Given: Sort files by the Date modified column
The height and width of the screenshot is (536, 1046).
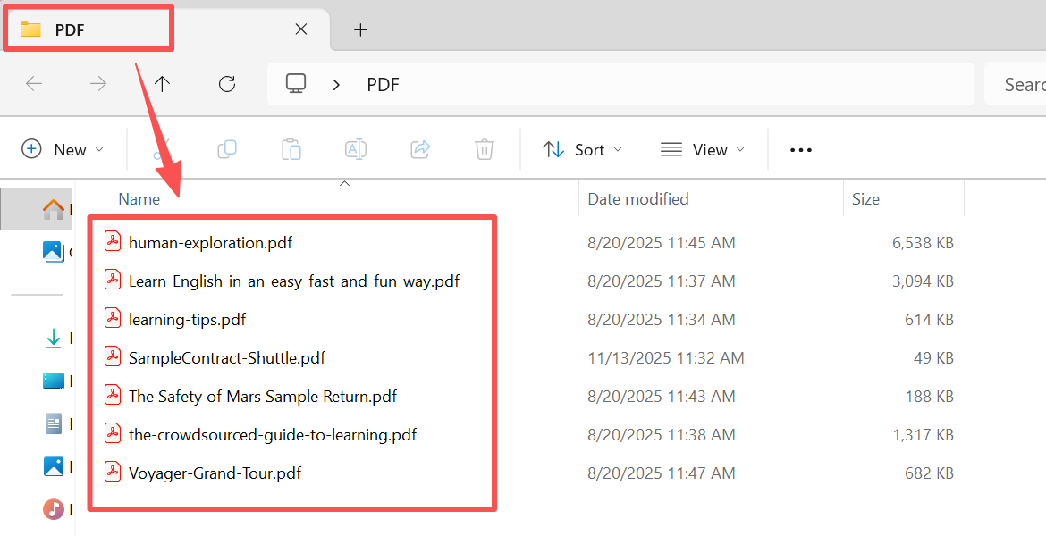Looking at the screenshot, I should (638, 198).
